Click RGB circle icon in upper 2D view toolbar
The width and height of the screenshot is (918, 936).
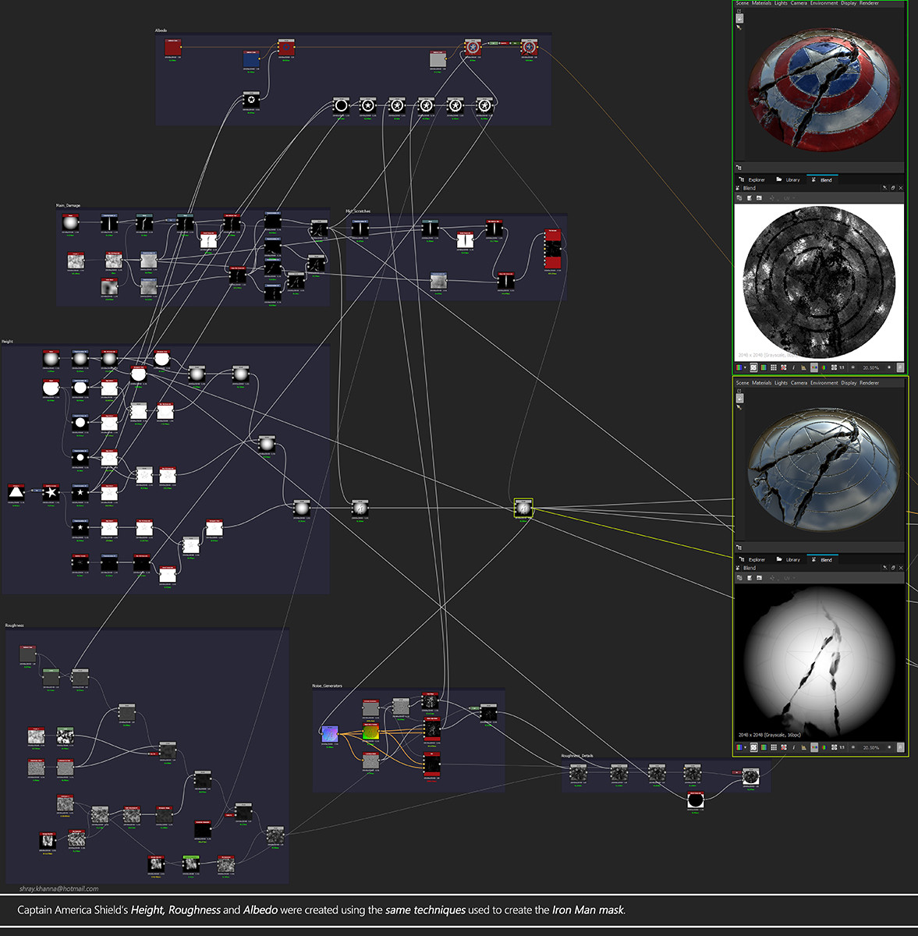coord(824,367)
